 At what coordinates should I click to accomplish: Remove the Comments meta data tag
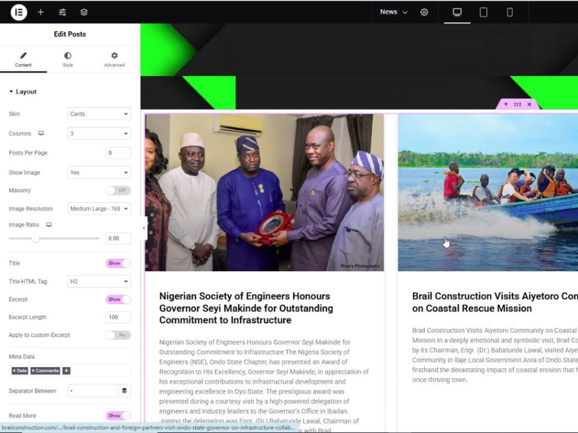[x=33, y=371]
